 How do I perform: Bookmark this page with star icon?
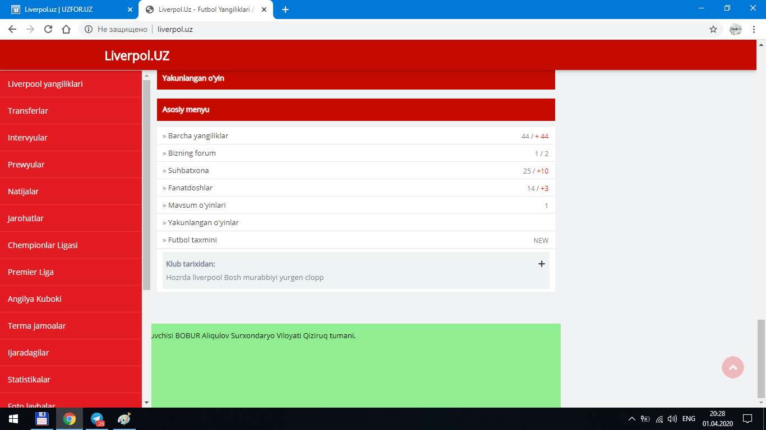(713, 29)
